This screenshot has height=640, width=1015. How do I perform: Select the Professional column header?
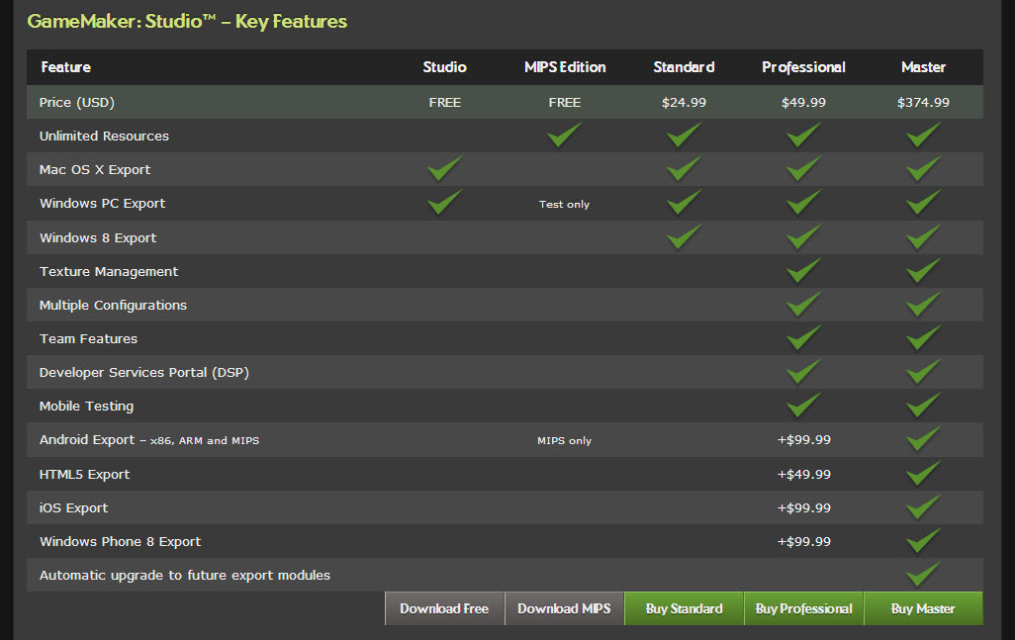[x=803, y=67]
